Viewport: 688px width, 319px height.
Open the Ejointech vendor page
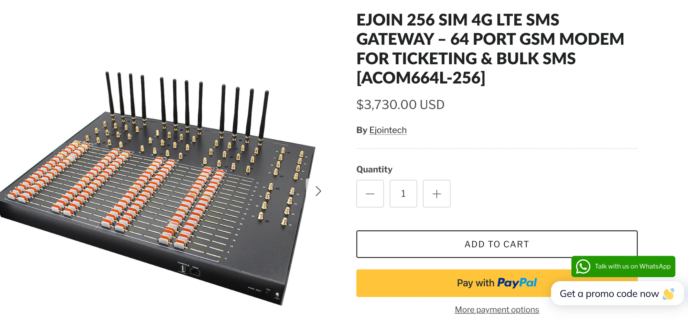click(388, 130)
